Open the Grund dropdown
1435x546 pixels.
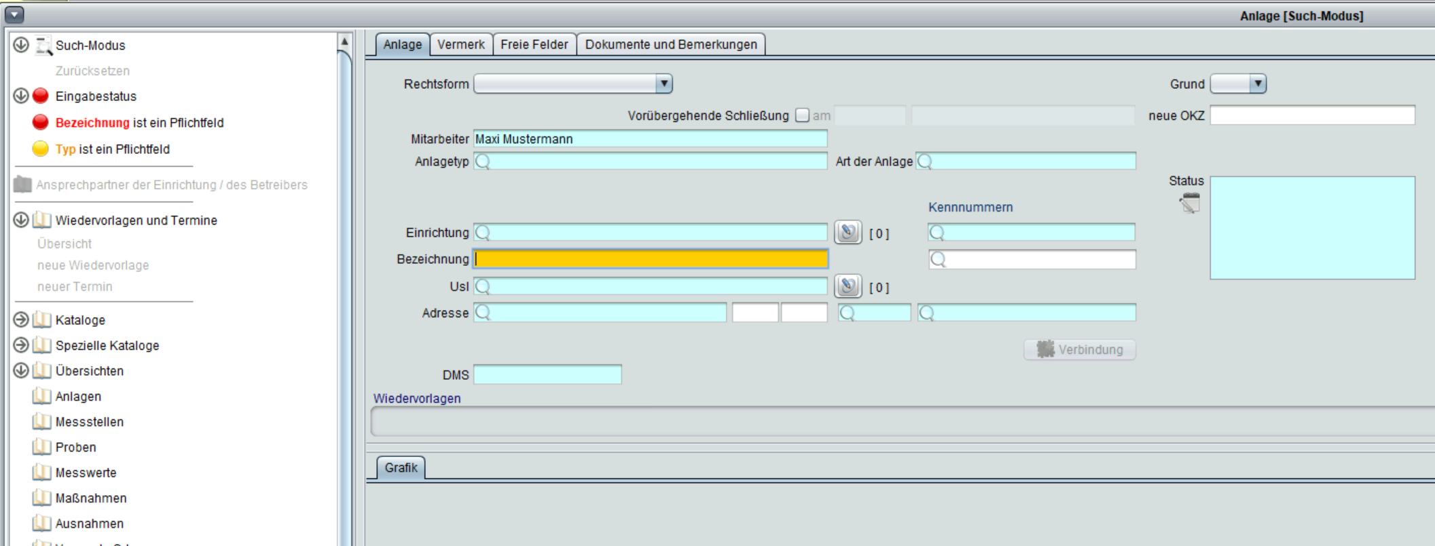point(1257,84)
